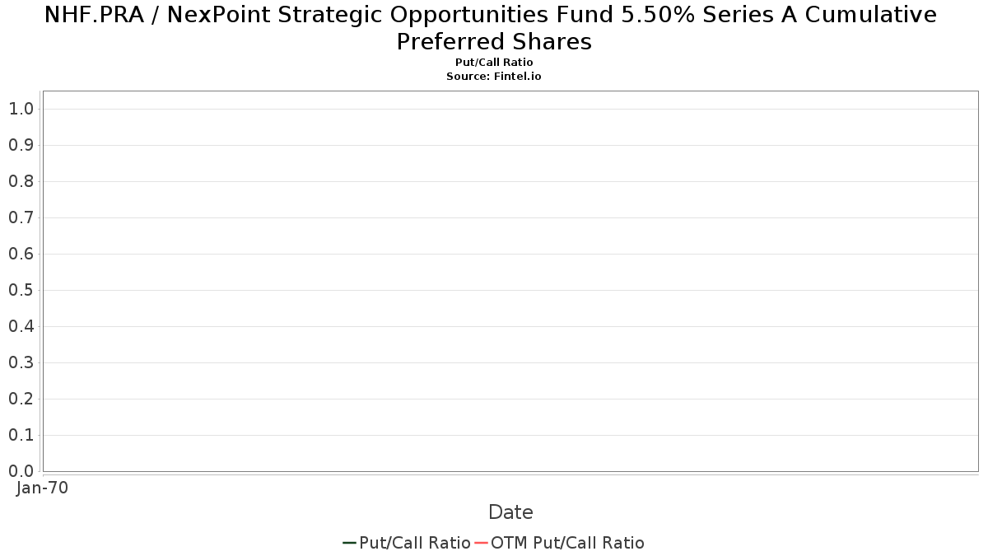Click the 0.4 y-axis label
Screen dimensions: 988x556
pos(21,326)
